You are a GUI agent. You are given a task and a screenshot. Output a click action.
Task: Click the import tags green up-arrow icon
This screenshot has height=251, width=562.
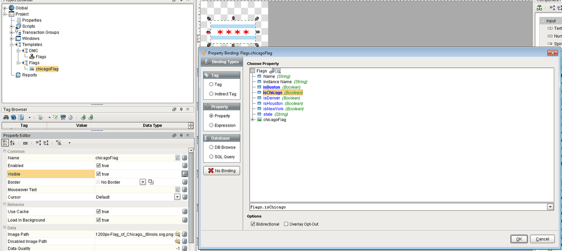coord(83,117)
